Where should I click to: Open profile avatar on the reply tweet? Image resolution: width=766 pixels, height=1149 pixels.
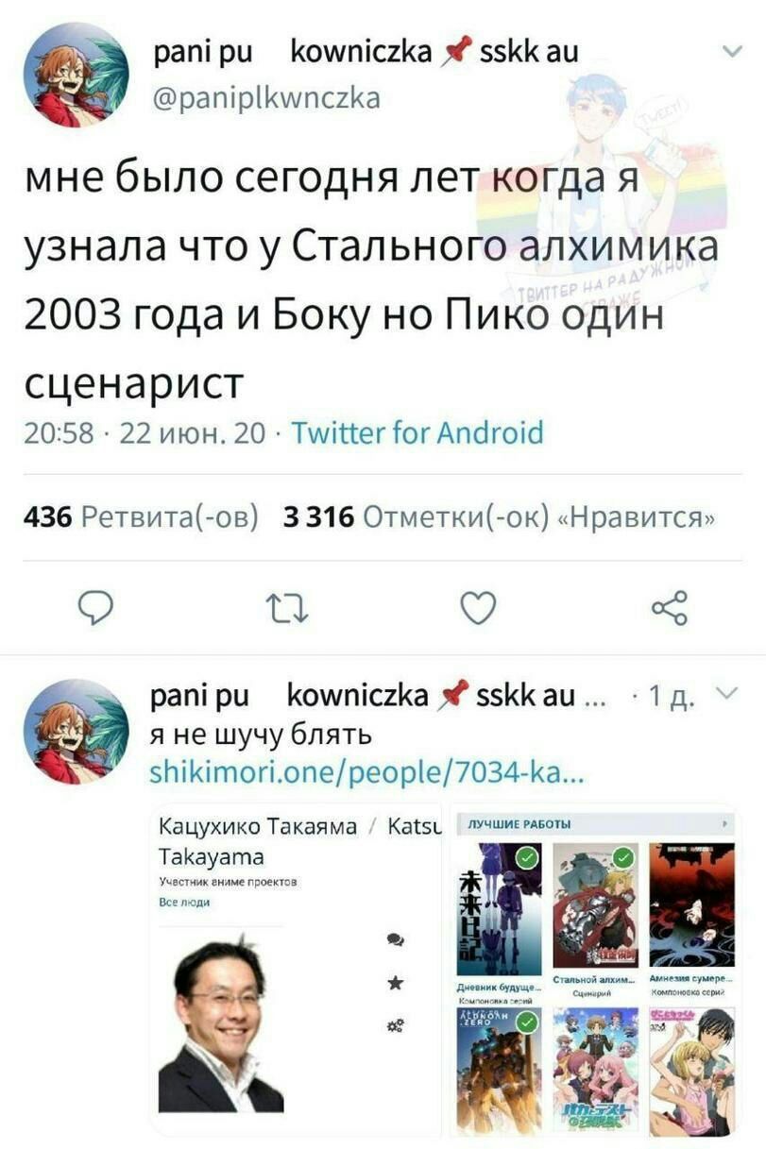click(76, 731)
